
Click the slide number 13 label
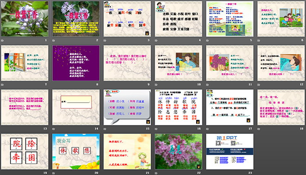pyautogui.click(x=45, y=129)
